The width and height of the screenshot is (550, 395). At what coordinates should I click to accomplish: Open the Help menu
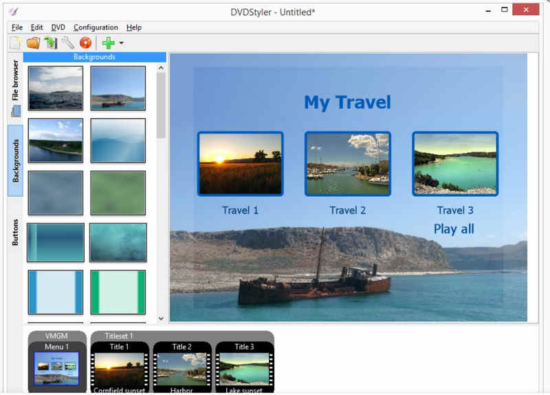click(133, 28)
